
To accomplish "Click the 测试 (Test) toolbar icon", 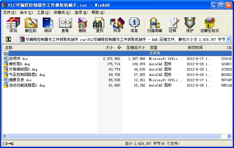I will pos(48,25).
